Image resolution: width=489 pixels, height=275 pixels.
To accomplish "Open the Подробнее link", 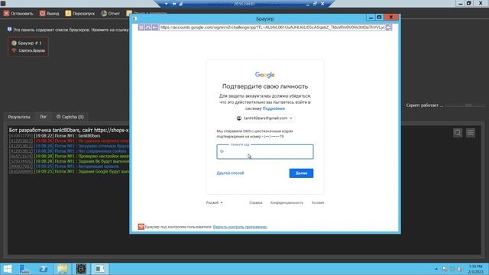I will point(274,108).
